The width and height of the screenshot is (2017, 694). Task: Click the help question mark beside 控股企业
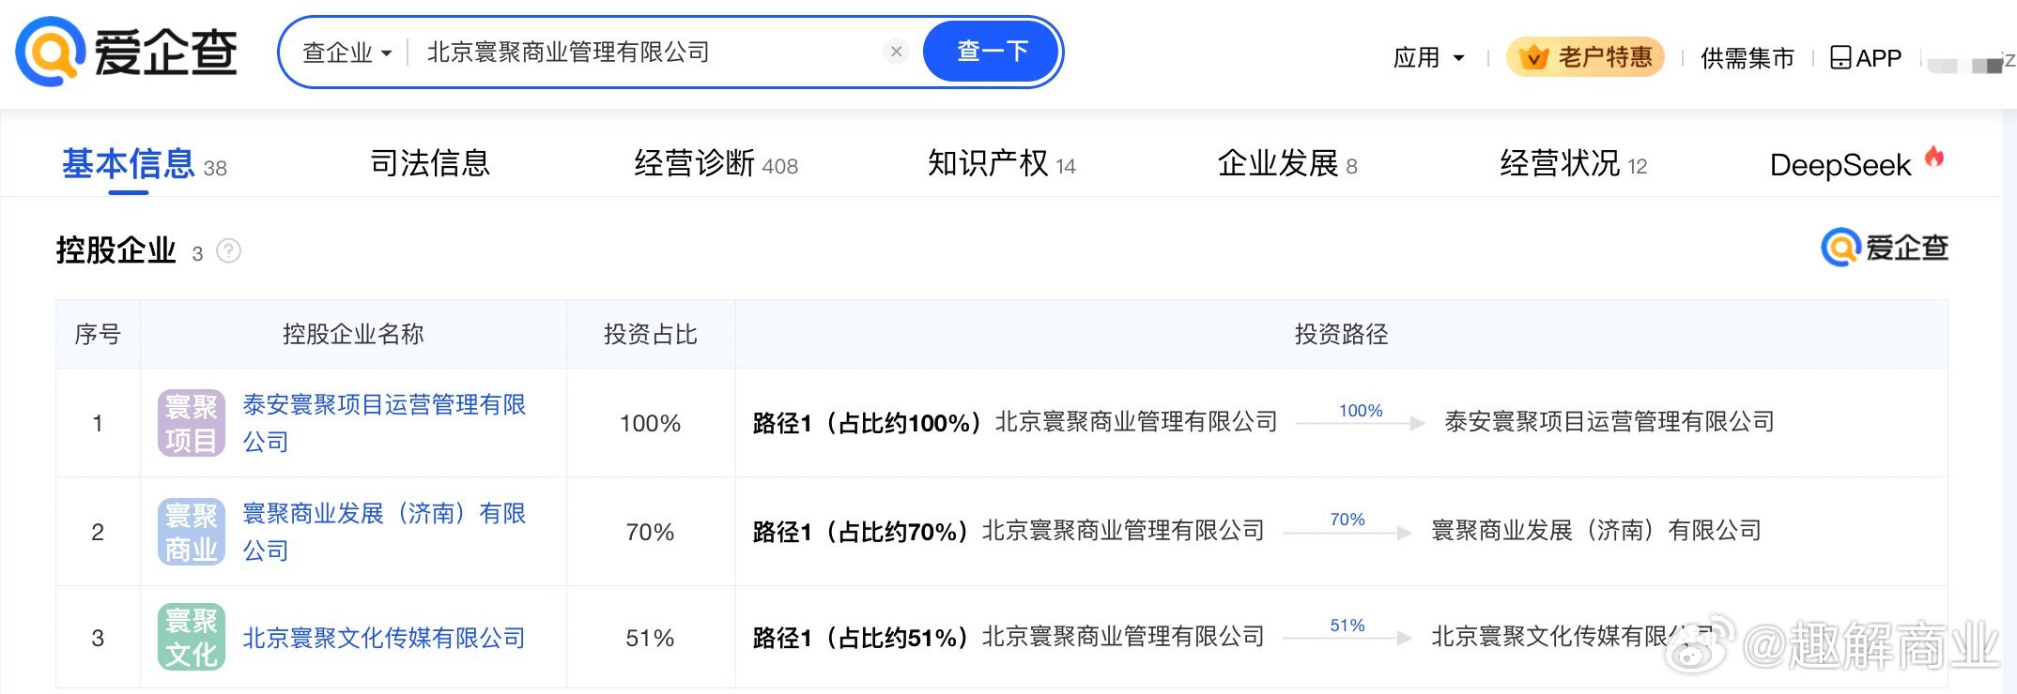(x=229, y=251)
